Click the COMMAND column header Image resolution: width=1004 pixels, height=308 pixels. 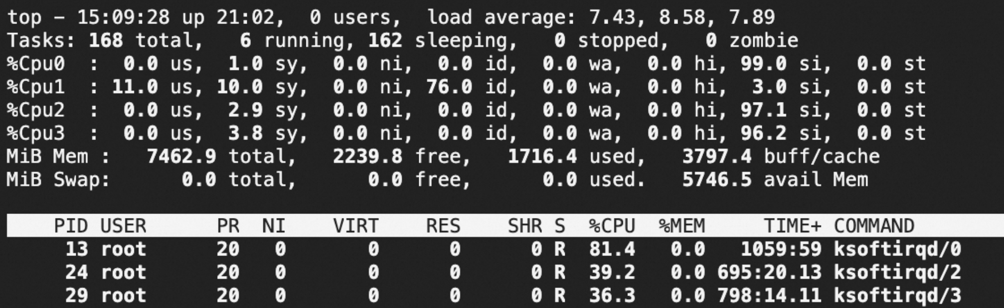(874, 226)
